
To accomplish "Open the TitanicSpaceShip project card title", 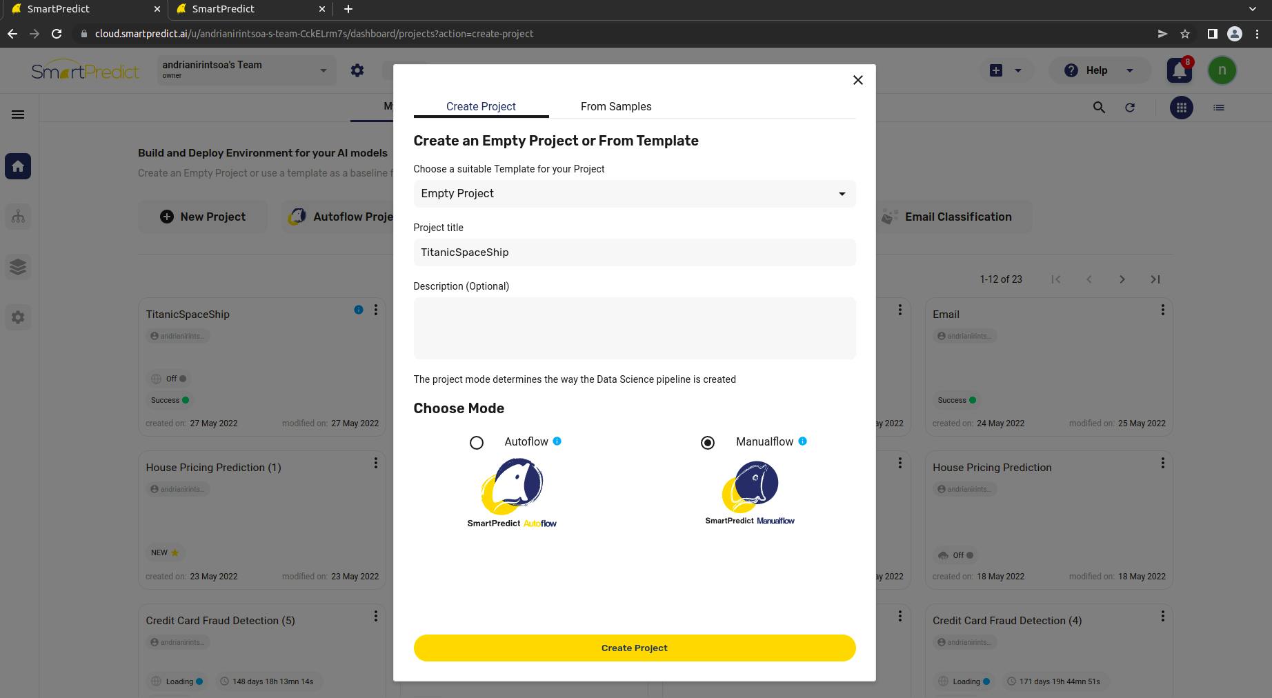I will 188,315.
